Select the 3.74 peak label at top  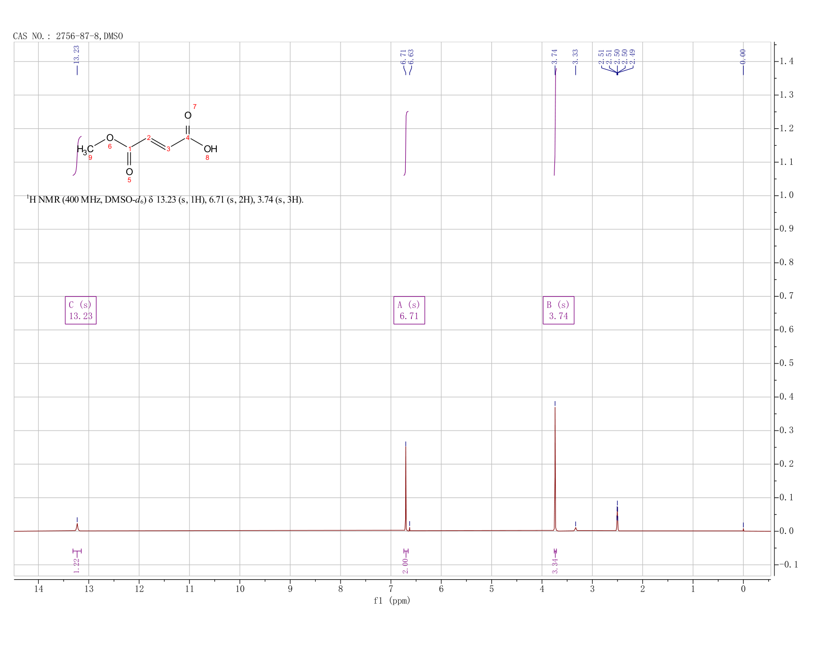[x=555, y=57]
